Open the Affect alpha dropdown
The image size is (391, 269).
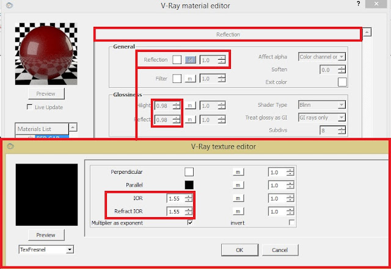[322, 57]
